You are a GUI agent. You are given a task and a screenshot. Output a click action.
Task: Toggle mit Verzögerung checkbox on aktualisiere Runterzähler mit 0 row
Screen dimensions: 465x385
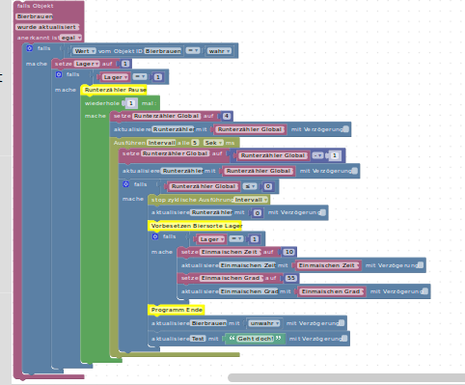[x=323, y=212]
